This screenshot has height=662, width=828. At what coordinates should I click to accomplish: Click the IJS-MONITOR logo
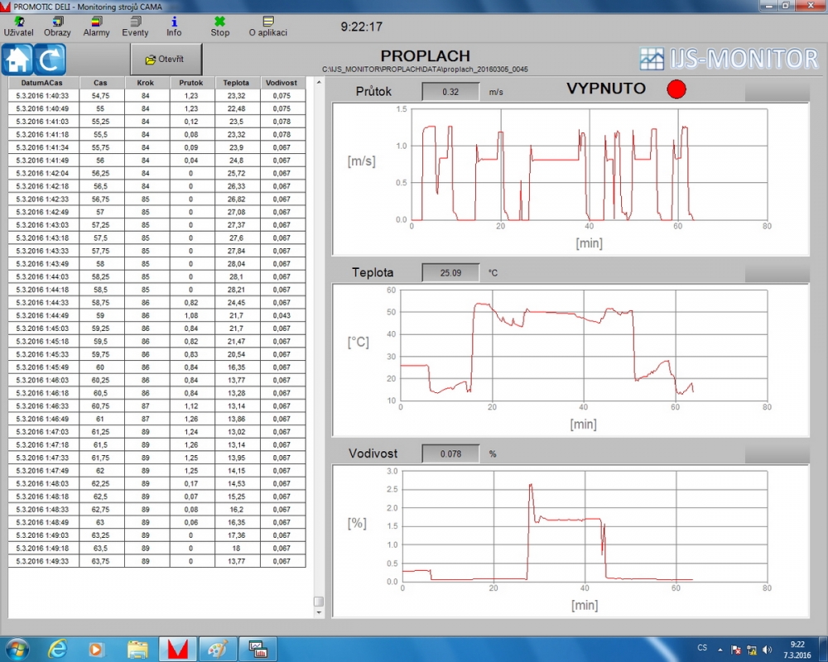point(729,59)
